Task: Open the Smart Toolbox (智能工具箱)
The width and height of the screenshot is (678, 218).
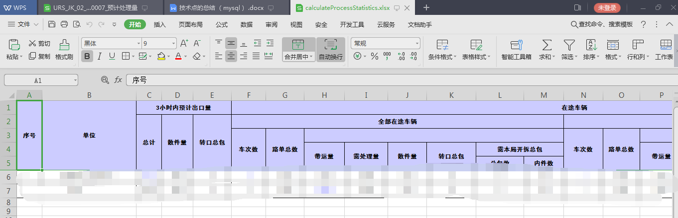Action: point(517,50)
